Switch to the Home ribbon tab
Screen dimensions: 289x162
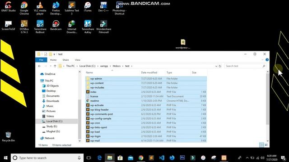53,60
